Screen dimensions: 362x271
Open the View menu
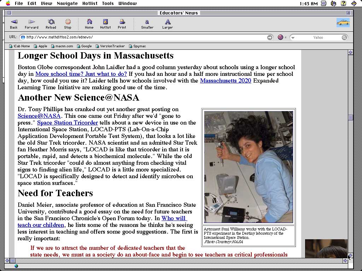(x=46, y=3)
